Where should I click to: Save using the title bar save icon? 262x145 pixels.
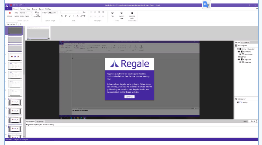(x=14, y=5)
